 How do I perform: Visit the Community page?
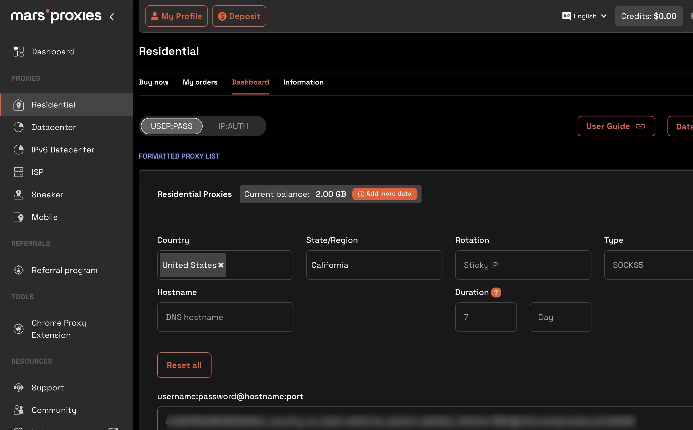pyautogui.click(x=67, y=410)
